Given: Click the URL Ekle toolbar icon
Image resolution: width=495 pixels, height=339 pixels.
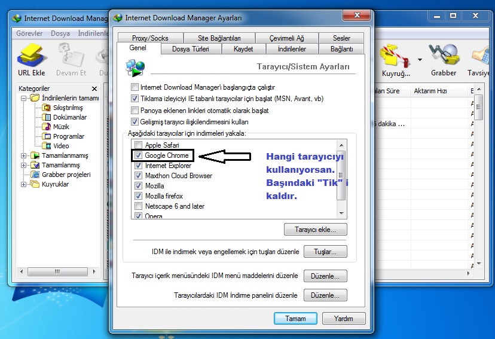Looking at the screenshot, I should (x=31, y=56).
